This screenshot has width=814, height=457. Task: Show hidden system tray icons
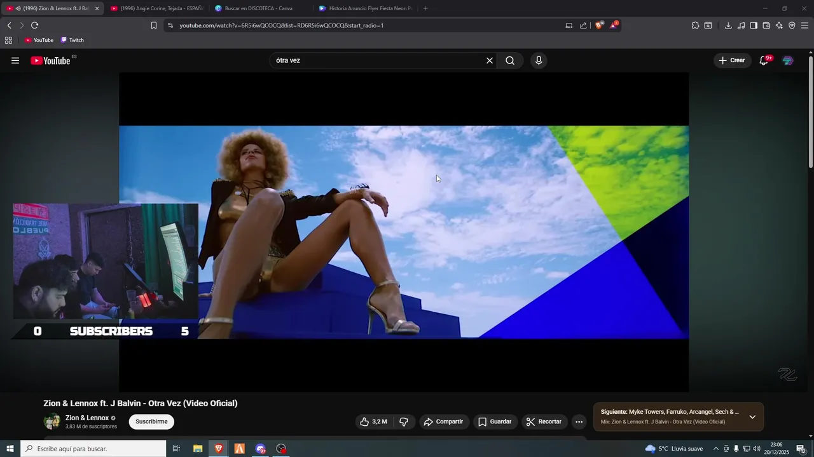716,449
